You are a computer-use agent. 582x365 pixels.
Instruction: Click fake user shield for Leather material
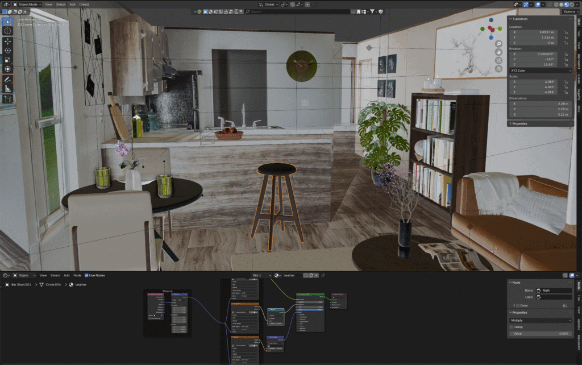pyautogui.click(x=305, y=276)
